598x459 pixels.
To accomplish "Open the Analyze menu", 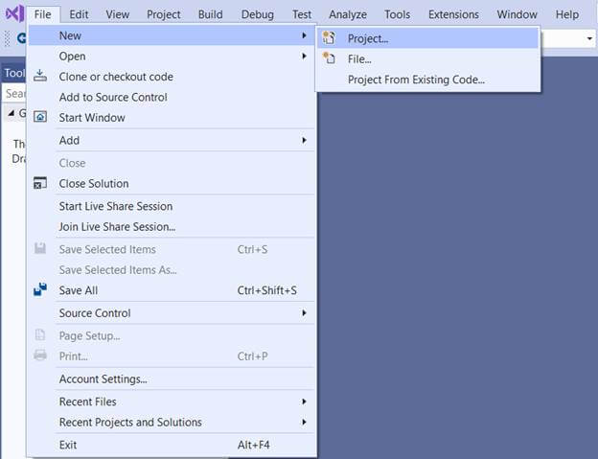I will click(348, 14).
